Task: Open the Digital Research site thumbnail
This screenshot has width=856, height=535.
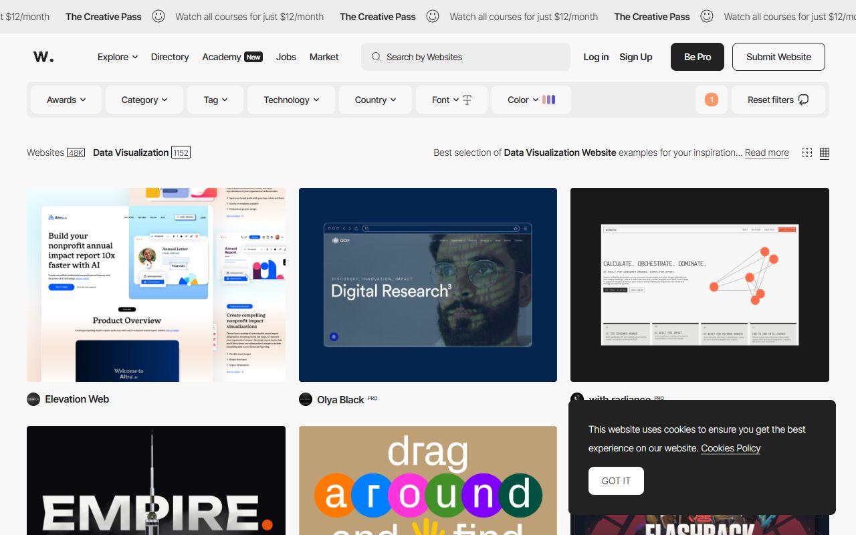Action: click(x=428, y=285)
